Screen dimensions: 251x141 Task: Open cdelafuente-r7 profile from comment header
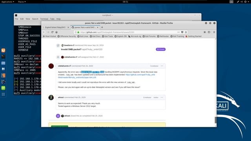(64, 66)
